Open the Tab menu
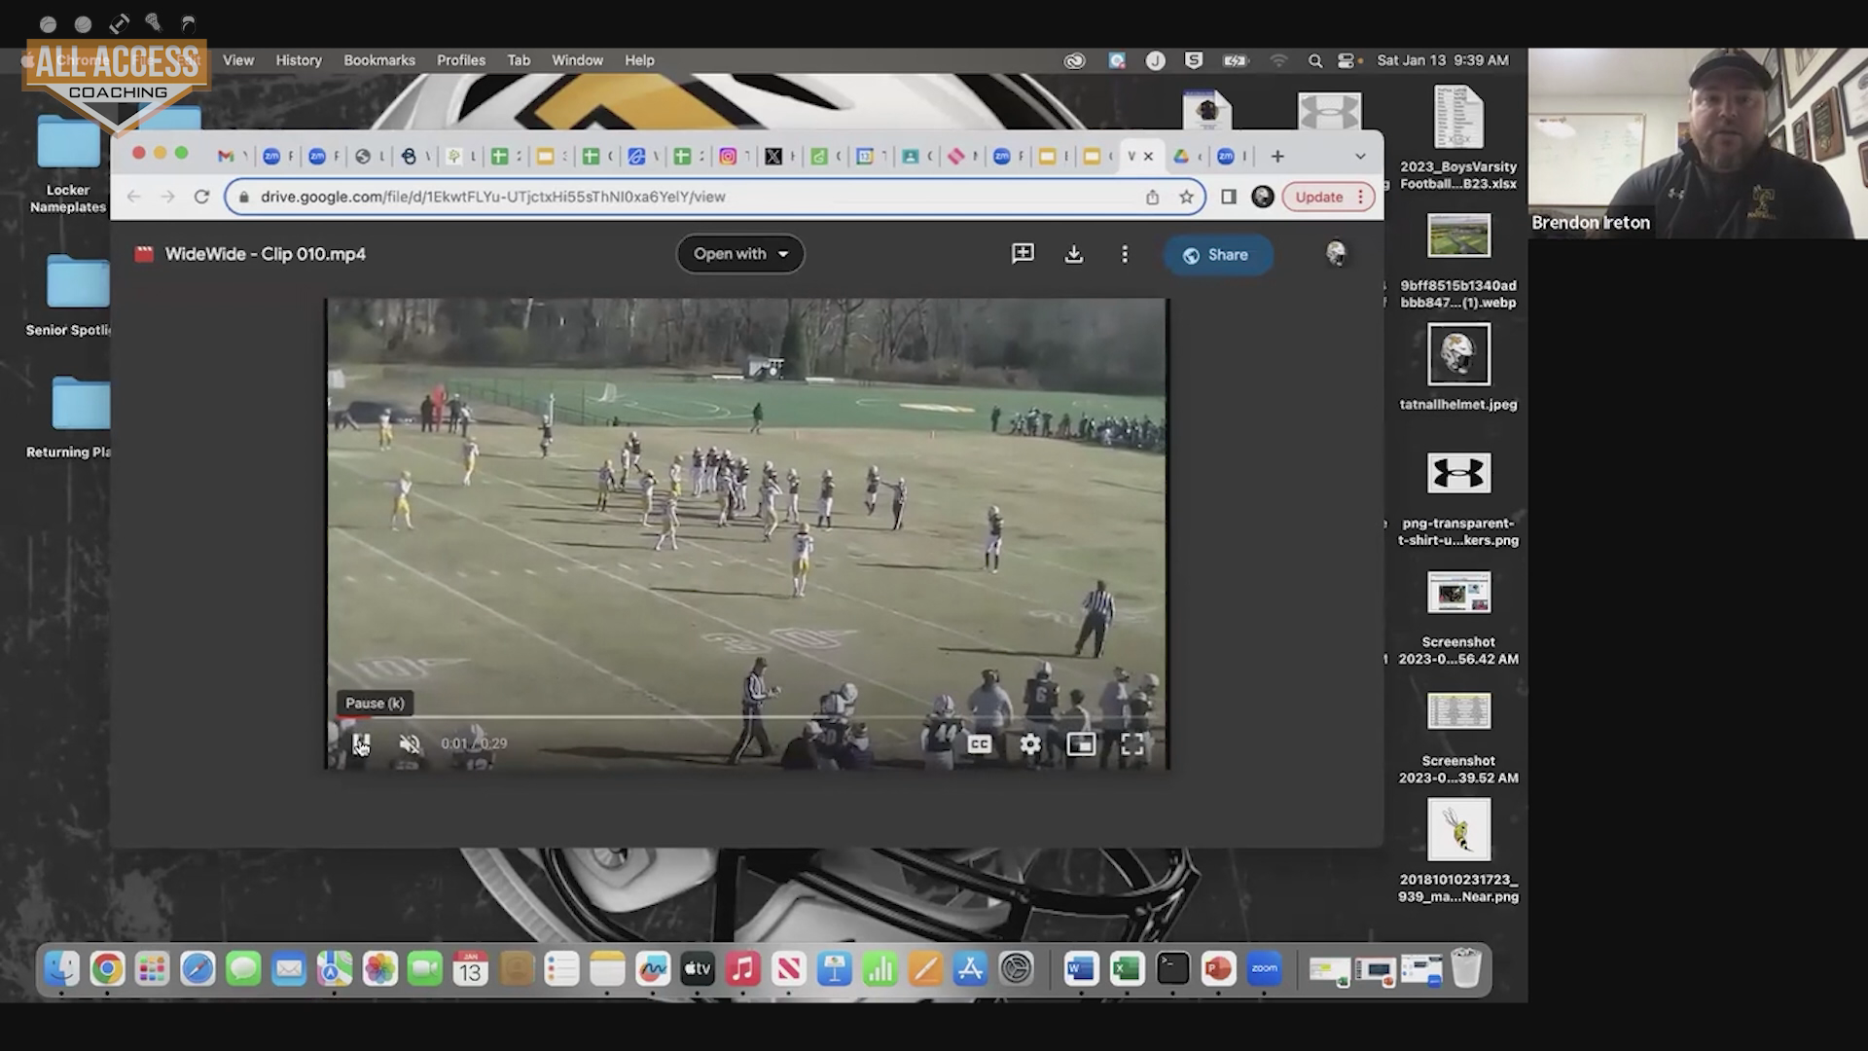The image size is (1868, 1051). click(519, 60)
